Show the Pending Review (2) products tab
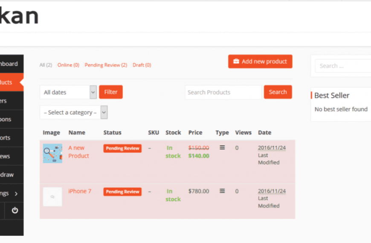Screen dimensions: 371x243 (106, 65)
